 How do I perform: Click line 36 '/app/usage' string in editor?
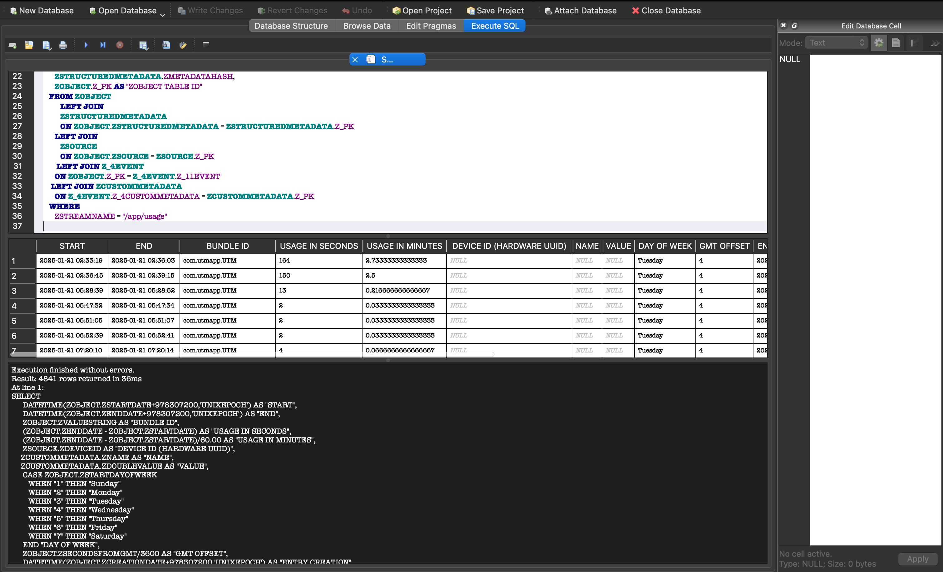pyautogui.click(x=145, y=217)
